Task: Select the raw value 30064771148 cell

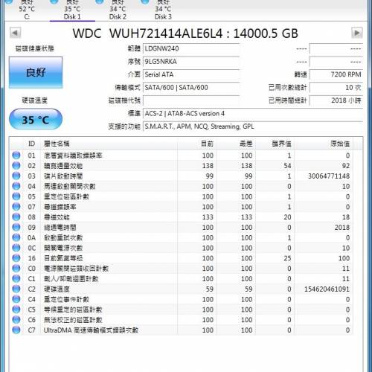Action: point(329,176)
